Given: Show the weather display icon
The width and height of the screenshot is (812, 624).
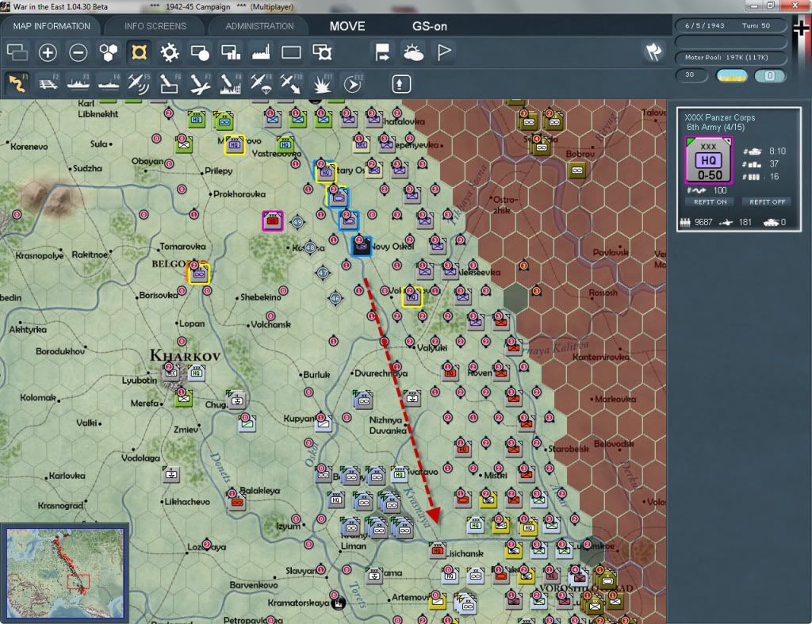Looking at the screenshot, I should (x=413, y=52).
